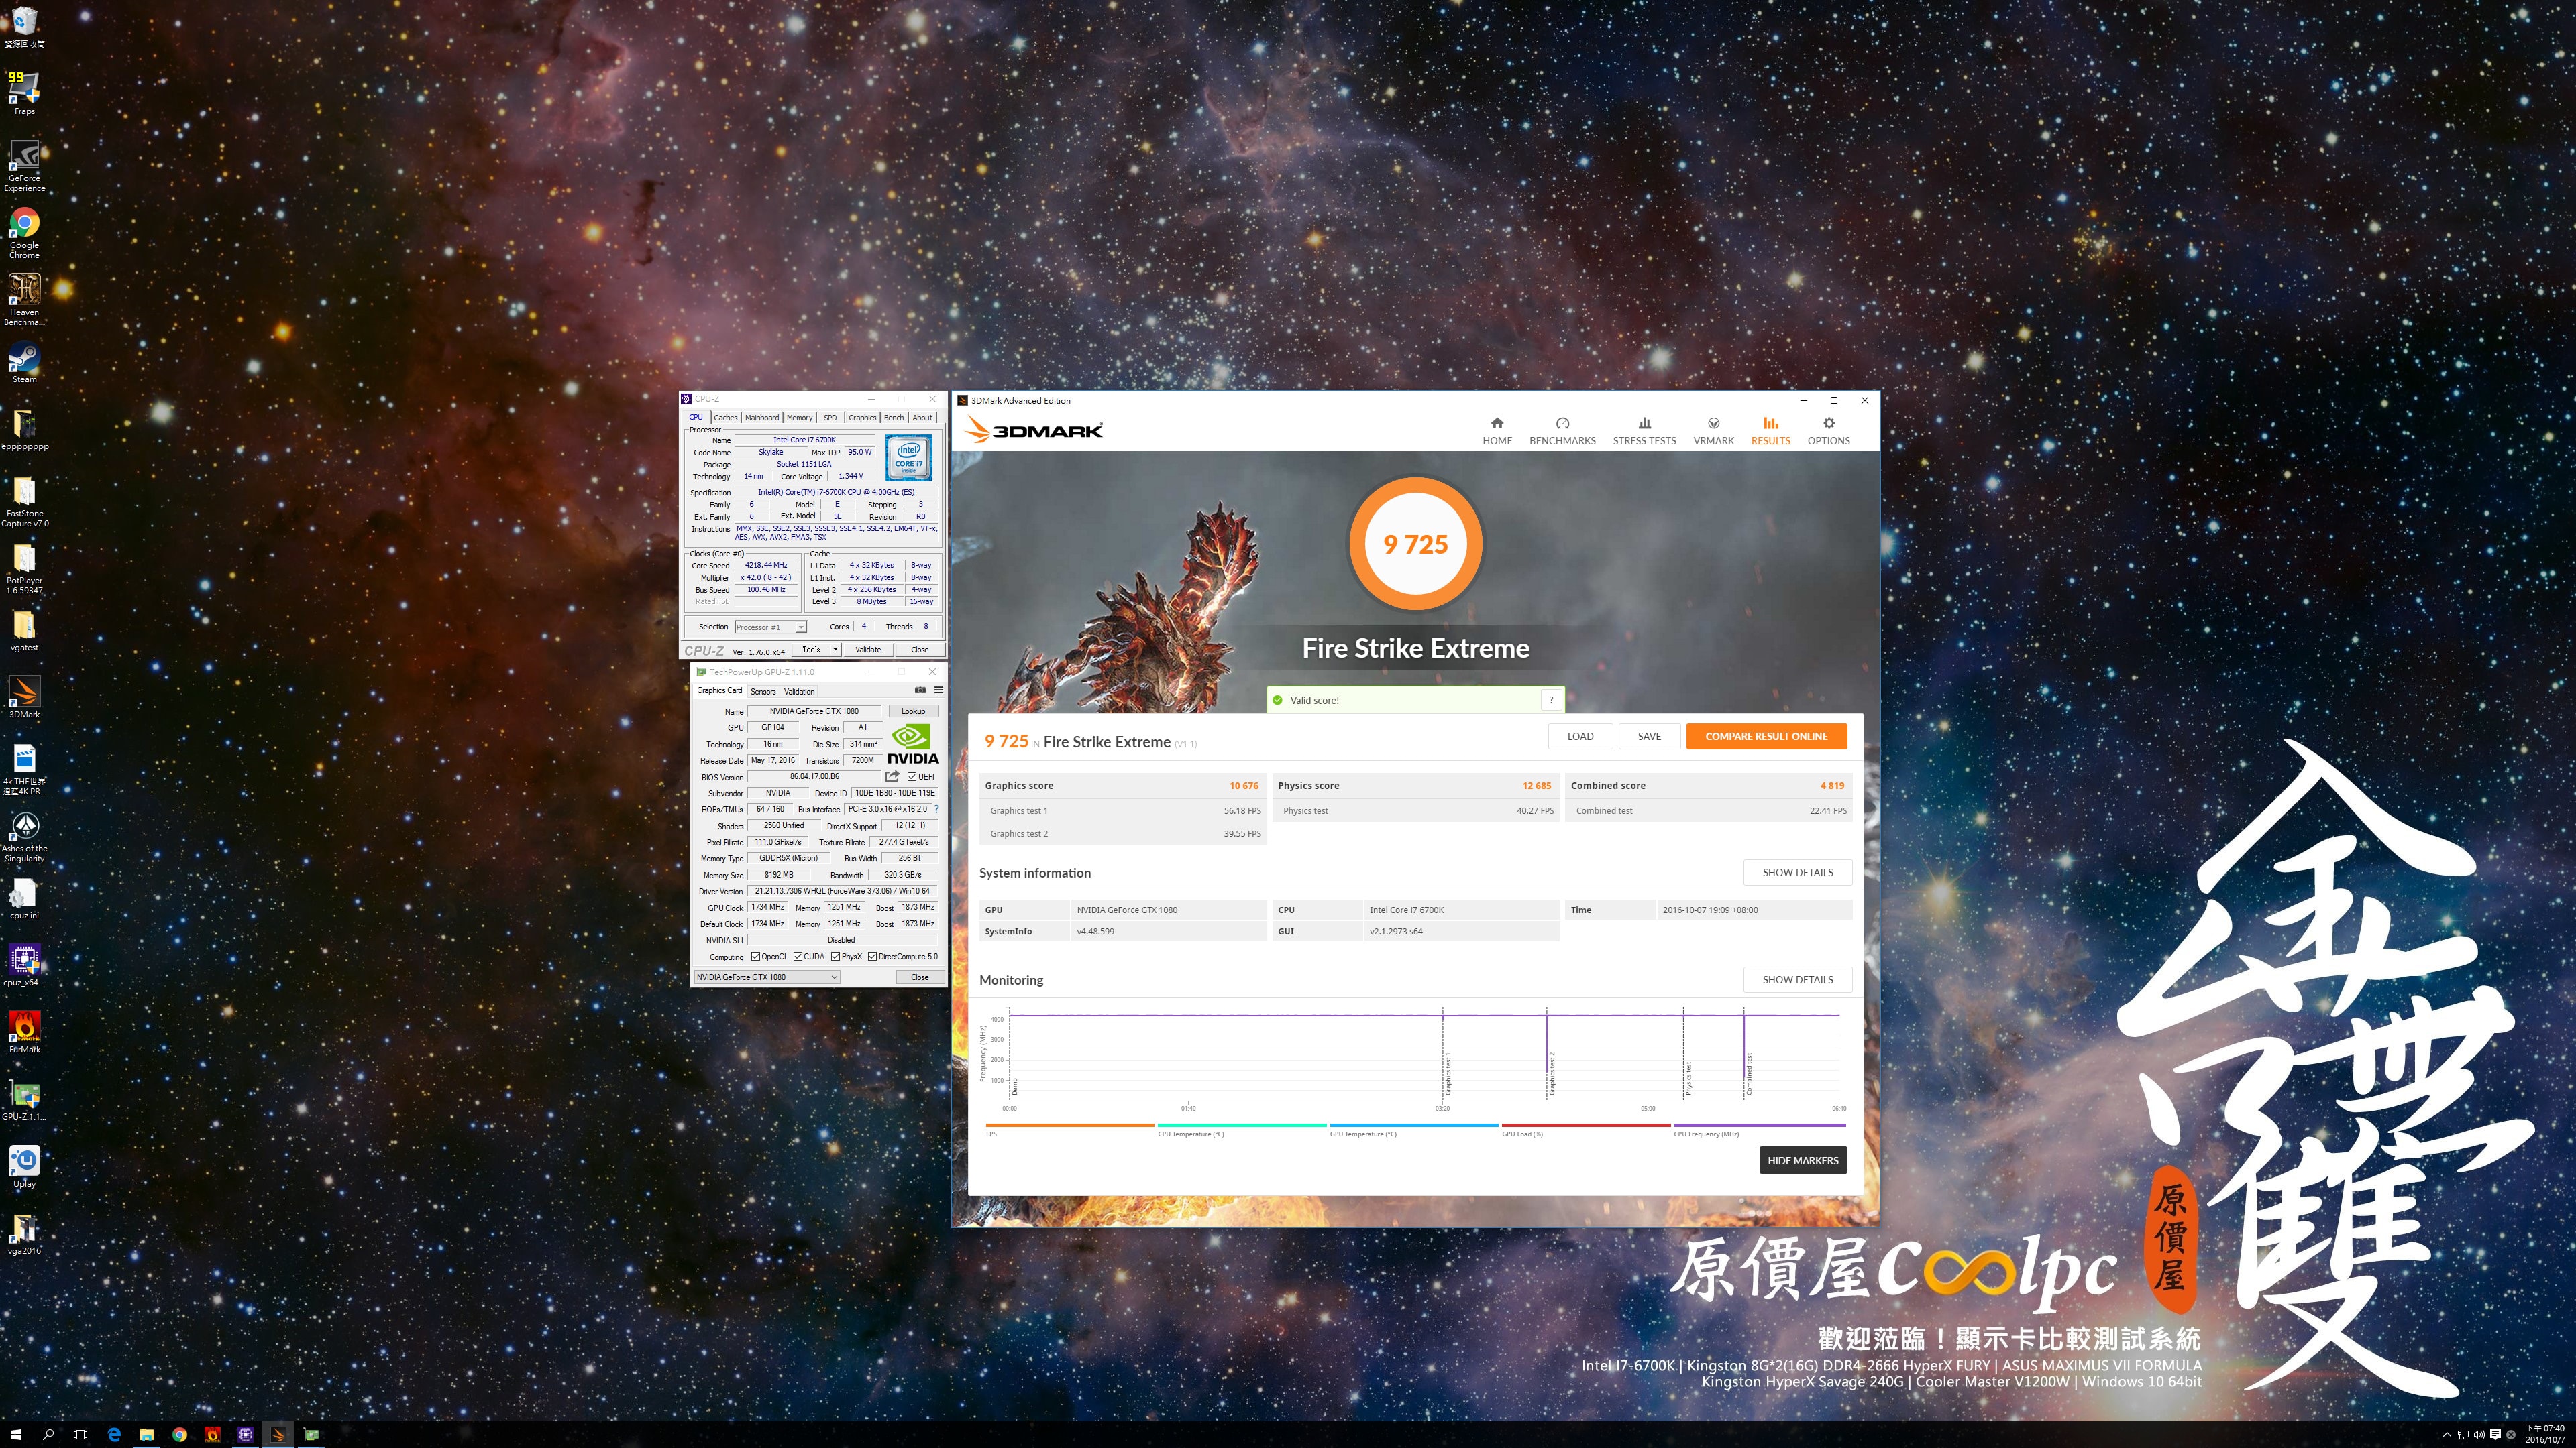Click Compare Result Online button

(1766, 737)
